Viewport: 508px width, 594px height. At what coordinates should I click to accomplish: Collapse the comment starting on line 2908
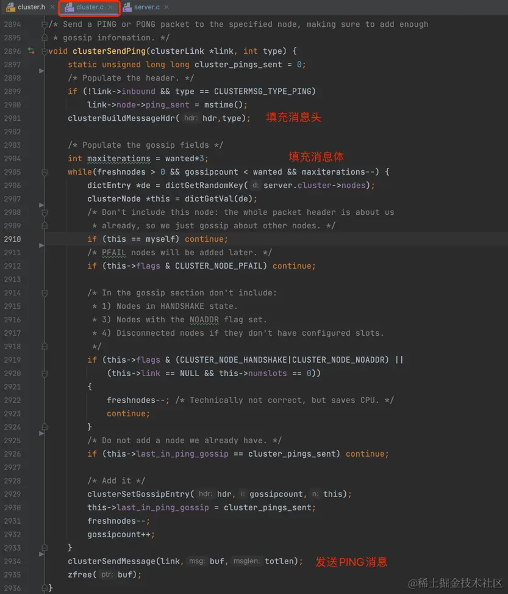point(45,212)
